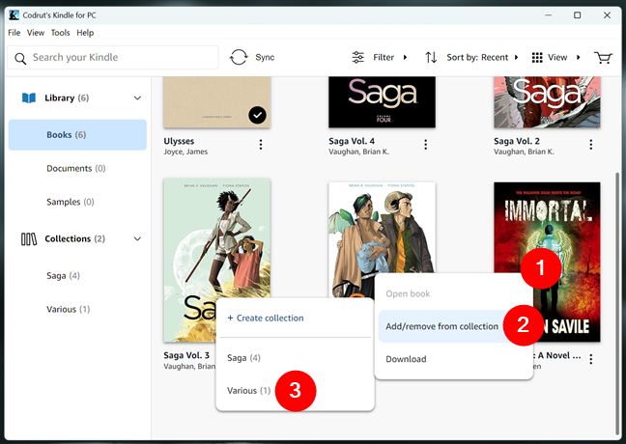626x444 pixels.
Task: Click the Saga Vol. 4 title text
Action: [352, 141]
